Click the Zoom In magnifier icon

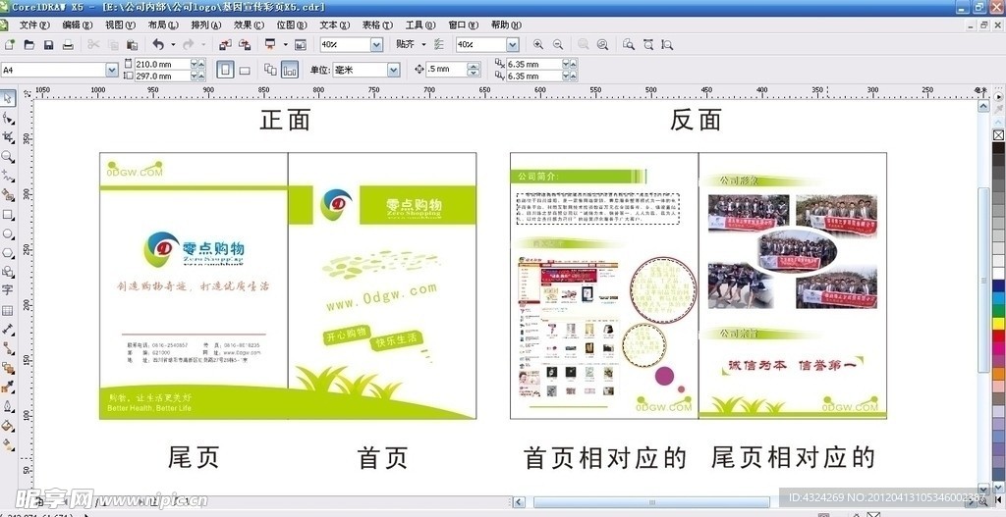point(537,44)
